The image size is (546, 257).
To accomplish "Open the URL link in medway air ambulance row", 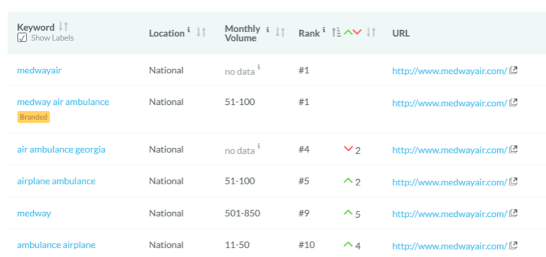I will [450, 103].
